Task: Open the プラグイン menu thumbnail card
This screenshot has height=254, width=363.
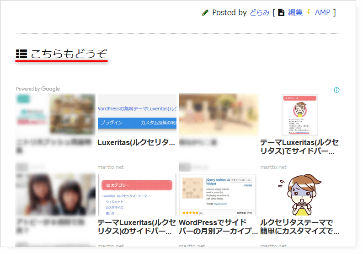Action: 137,114
